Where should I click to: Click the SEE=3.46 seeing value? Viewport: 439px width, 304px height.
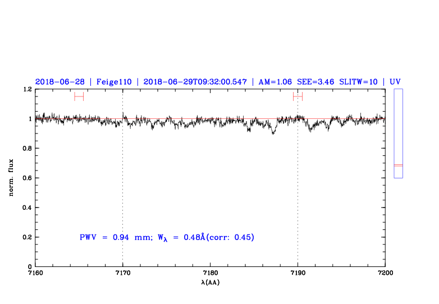coord(315,82)
